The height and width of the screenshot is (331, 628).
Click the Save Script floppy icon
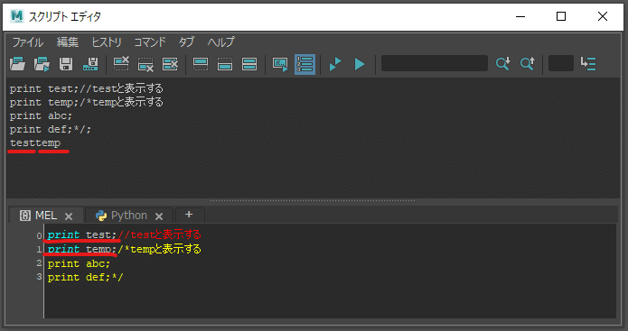(x=66, y=64)
